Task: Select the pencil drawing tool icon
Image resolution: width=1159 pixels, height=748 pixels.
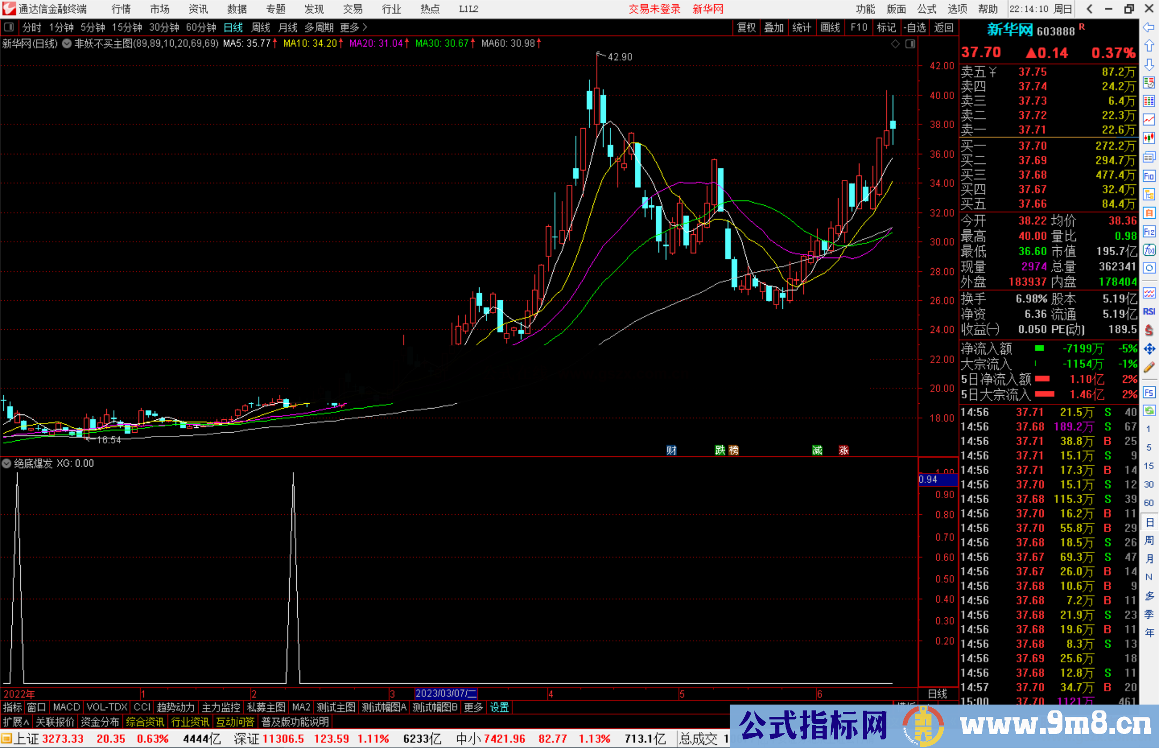Action: click(1149, 367)
